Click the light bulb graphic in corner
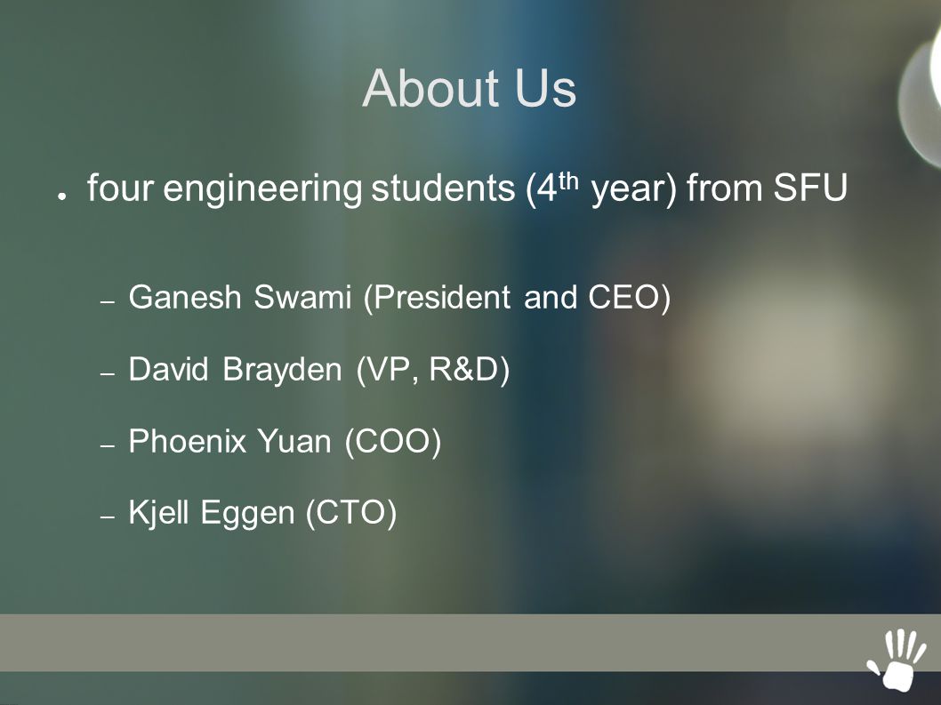Screen dimensions: 941x705 [920, 96]
